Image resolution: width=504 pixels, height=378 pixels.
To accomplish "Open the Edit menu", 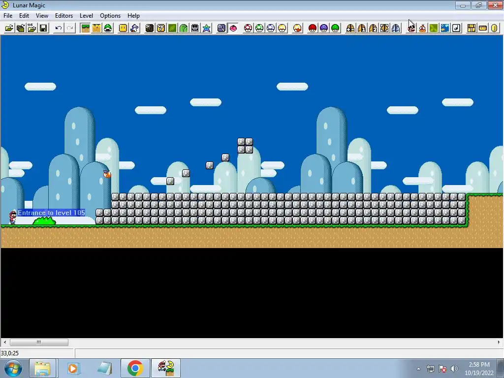I will pyautogui.click(x=24, y=15).
